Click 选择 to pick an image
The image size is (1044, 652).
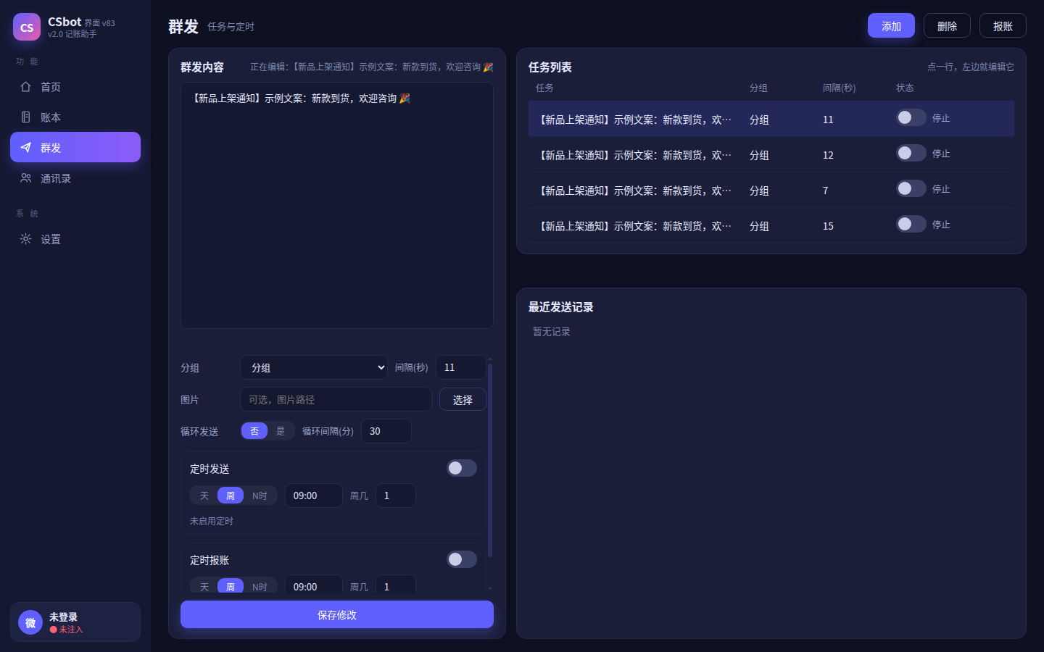click(x=463, y=399)
